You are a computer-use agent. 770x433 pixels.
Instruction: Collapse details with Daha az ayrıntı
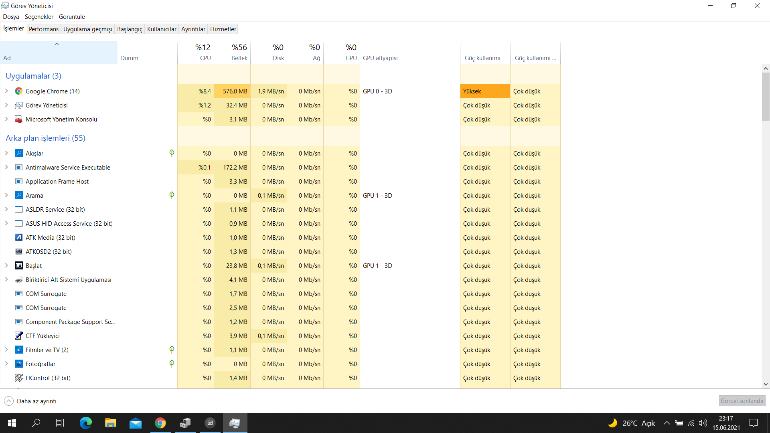[x=30, y=401]
